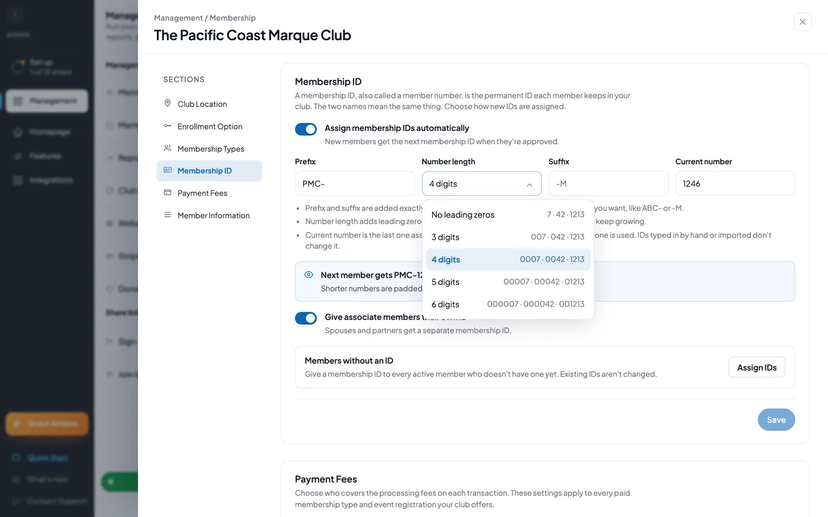Click the Member Information list icon
Image resolution: width=828 pixels, height=517 pixels.
tap(167, 215)
